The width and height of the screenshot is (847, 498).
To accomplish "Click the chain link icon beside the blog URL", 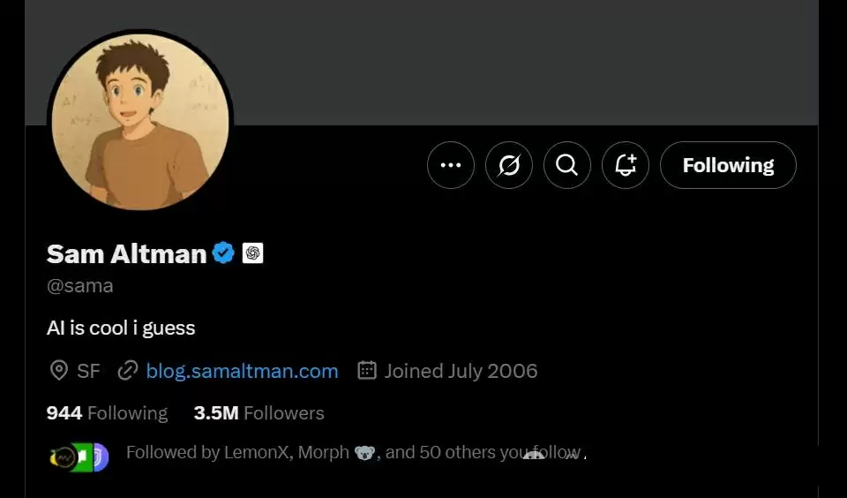I will 128,371.
